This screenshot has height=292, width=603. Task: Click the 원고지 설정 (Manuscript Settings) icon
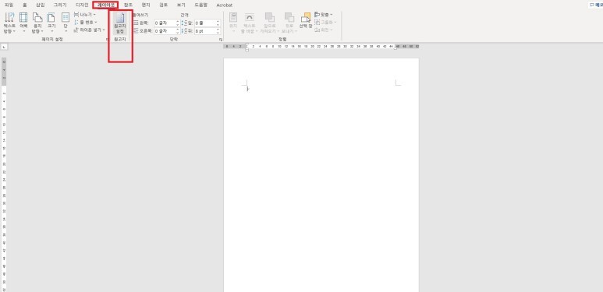click(120, 23)
